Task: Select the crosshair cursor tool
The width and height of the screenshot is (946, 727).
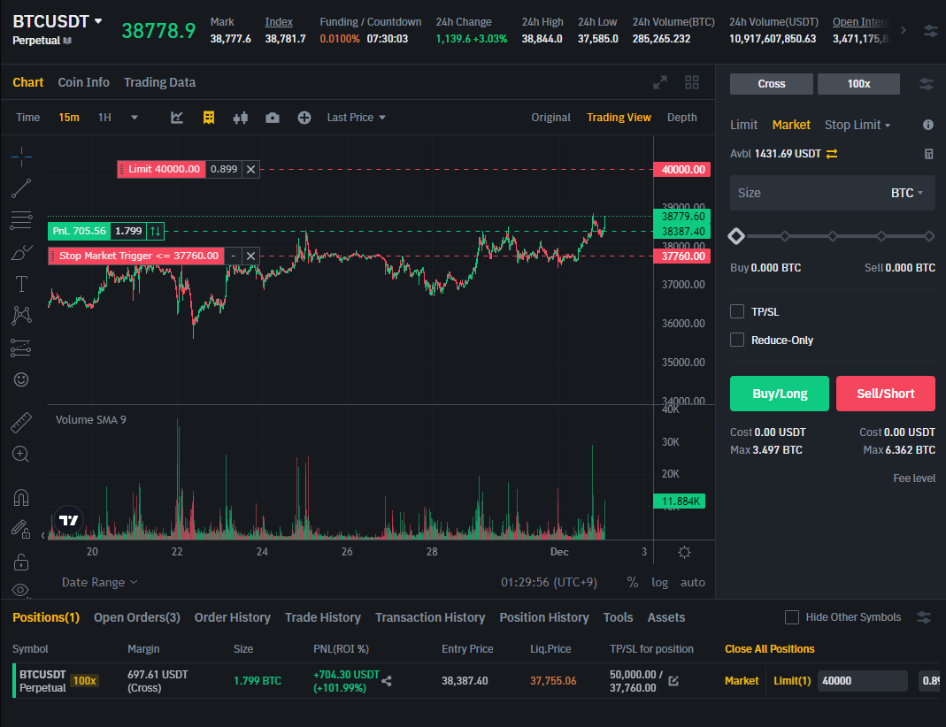Action: click(21, 157)
